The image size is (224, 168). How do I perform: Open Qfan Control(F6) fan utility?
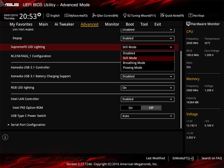pyautogui.click(x=105, y=16)
